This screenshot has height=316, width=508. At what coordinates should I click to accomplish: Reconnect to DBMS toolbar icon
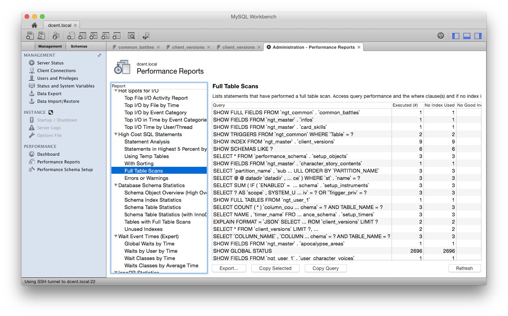point(146,36)
